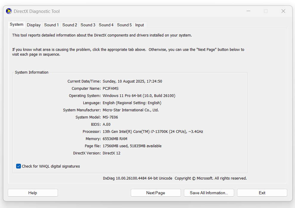Open the Display tab
Viewport: 295px width, 208px height.
click(34, 25)
